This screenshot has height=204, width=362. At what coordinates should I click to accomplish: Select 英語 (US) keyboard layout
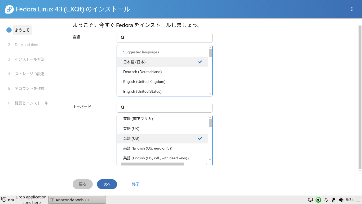click(x=162, y=138)
